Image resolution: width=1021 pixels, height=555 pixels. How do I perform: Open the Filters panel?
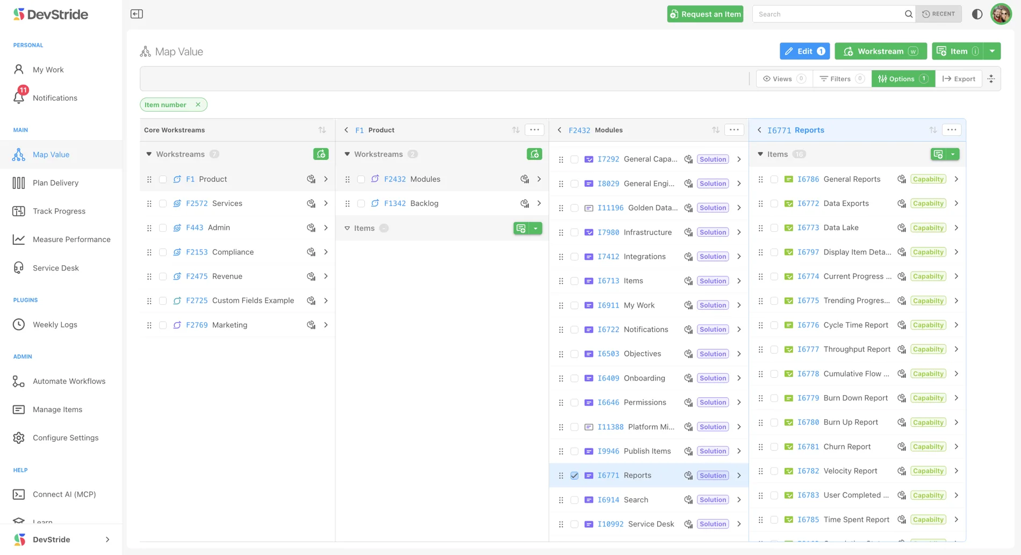842,79
